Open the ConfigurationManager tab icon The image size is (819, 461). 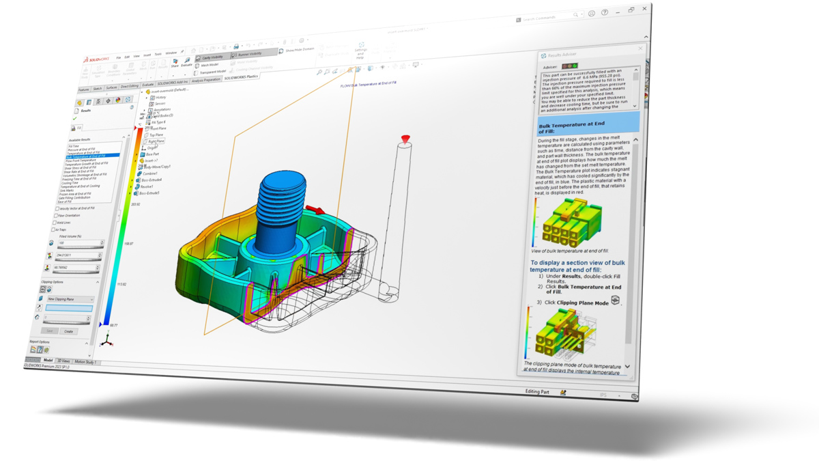pos(98,101)
